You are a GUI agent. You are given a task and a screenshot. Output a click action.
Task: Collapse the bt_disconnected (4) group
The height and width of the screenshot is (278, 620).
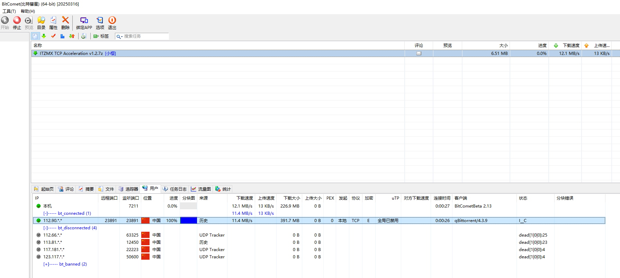45,228
